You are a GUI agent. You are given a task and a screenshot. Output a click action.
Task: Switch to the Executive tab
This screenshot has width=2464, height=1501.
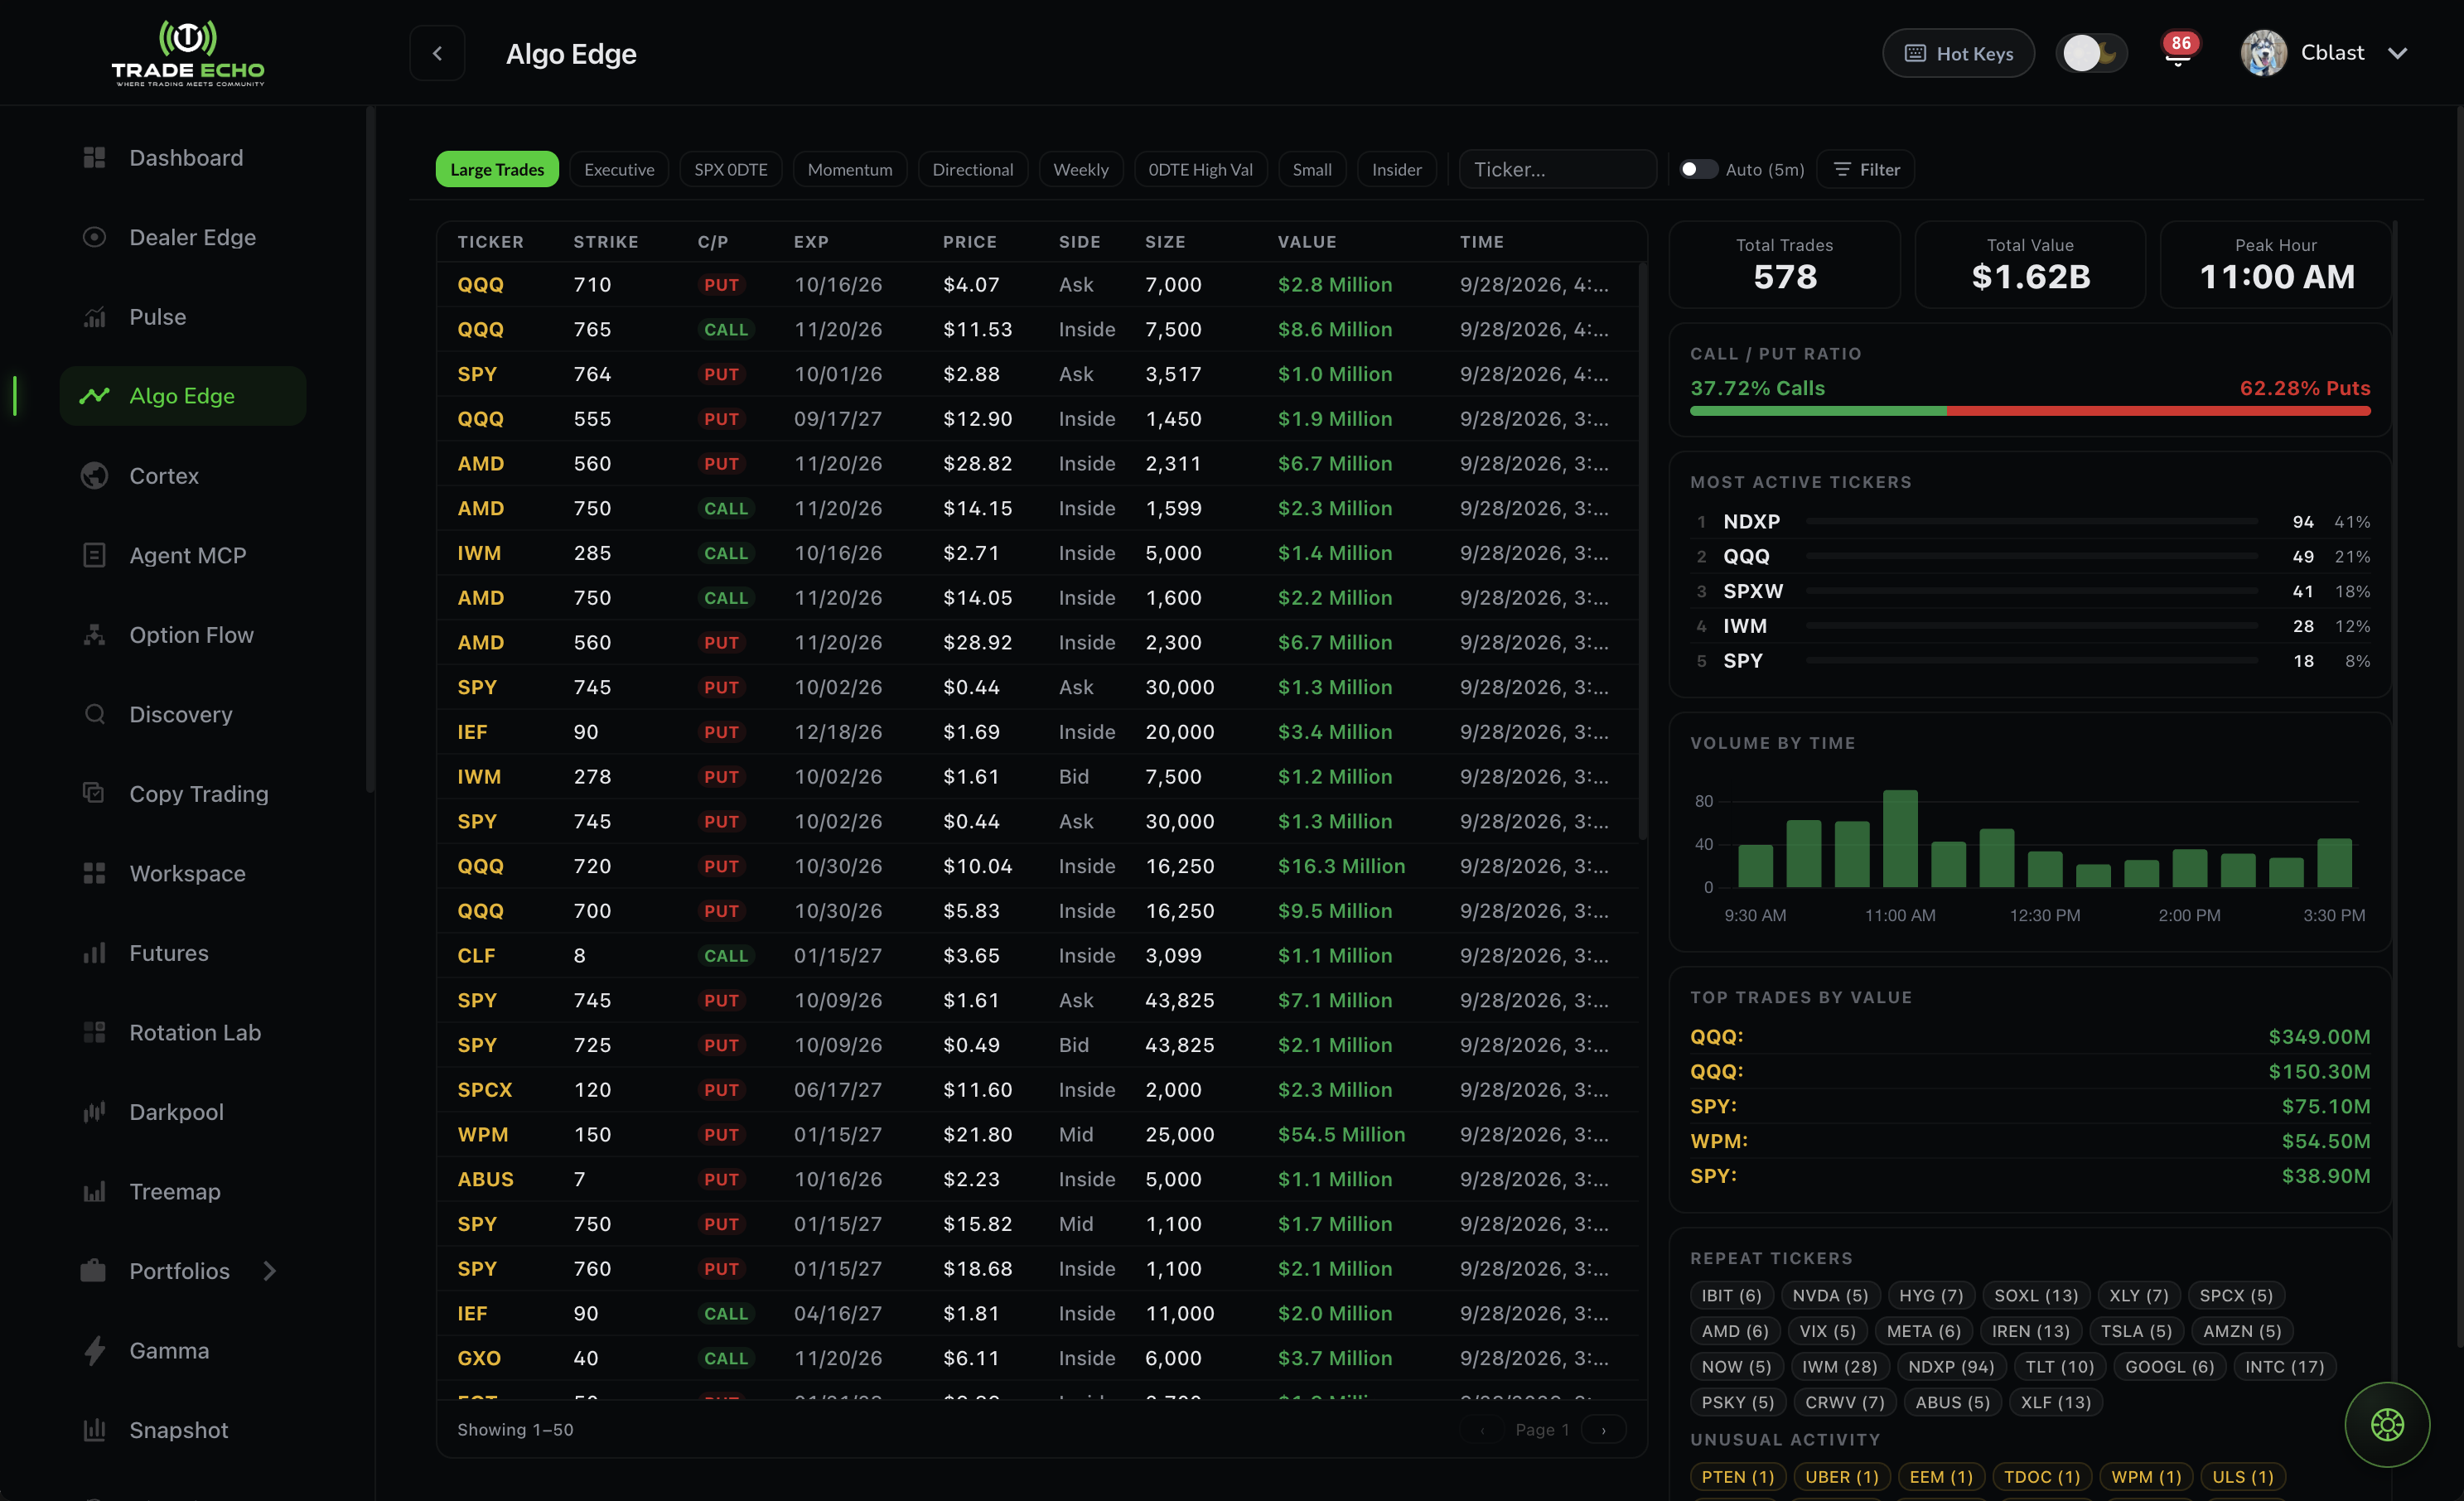point(619,169)
